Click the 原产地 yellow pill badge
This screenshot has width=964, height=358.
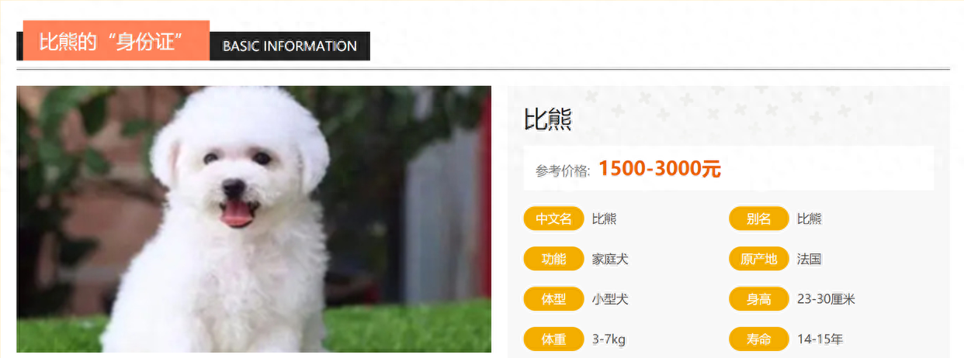pos(759,259)
